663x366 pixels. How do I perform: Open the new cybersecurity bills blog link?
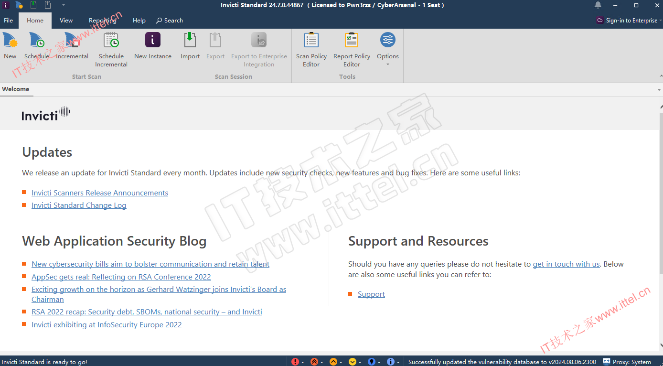150,264
